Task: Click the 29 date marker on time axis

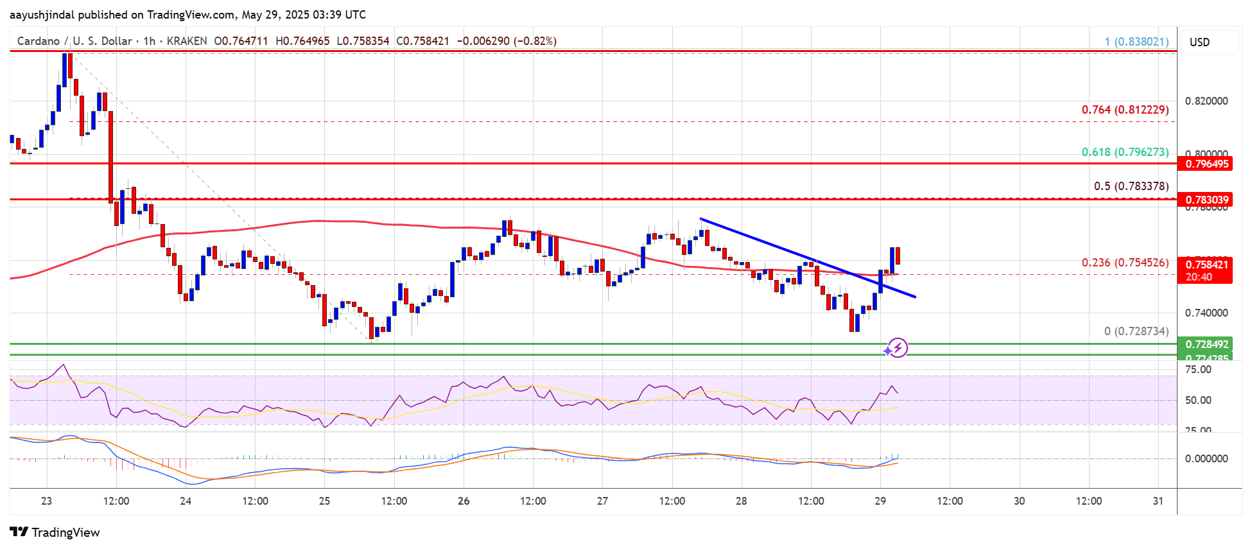Action: 880,501
